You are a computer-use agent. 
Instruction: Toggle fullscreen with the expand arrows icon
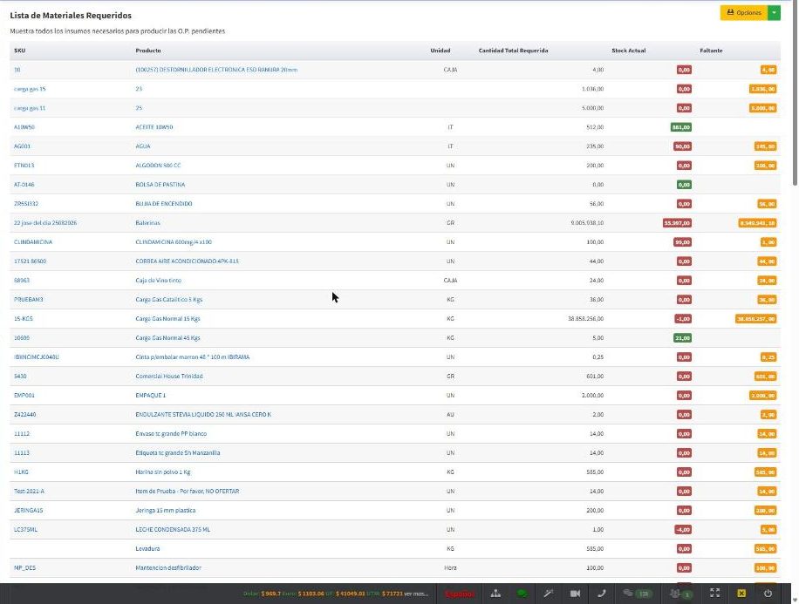coord(715,593)
